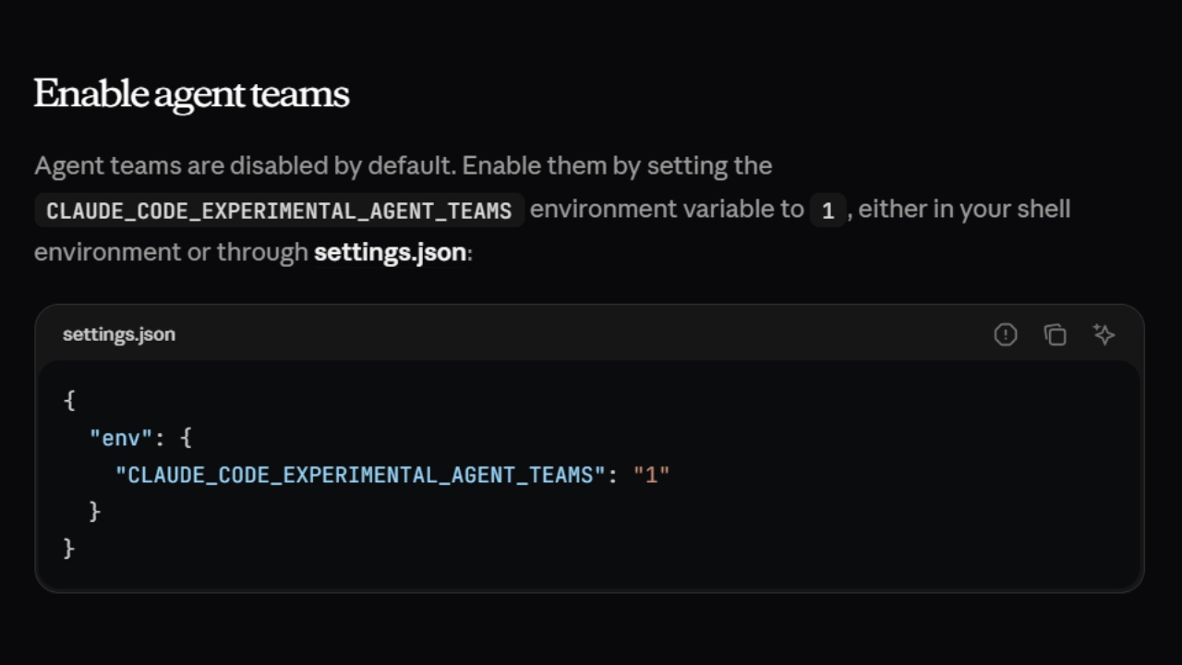
Task: Click the orange "1" value in code
Action: pyautogui.click(x=651, y=475)
